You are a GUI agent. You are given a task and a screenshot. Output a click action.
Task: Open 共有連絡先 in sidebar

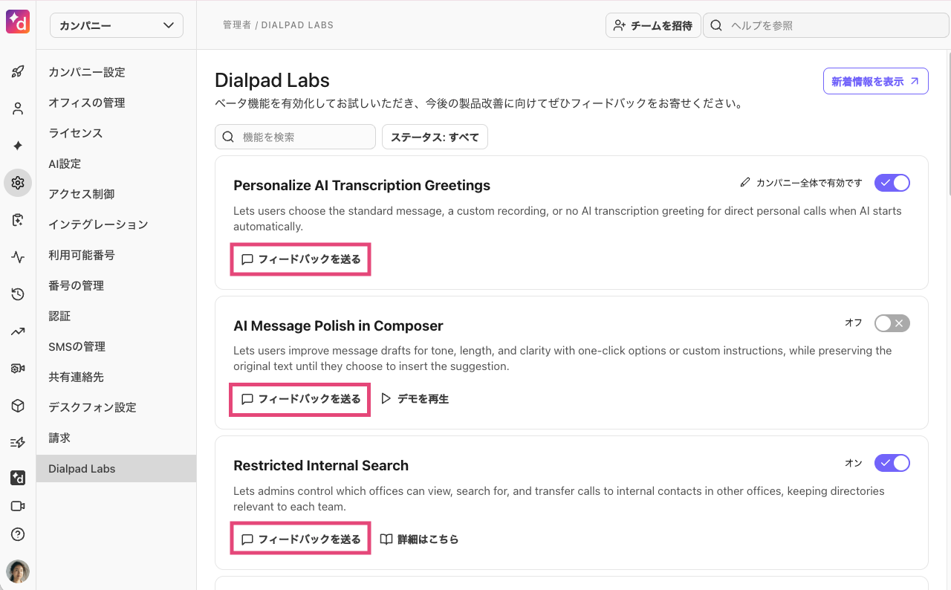(x=116, y=377)
